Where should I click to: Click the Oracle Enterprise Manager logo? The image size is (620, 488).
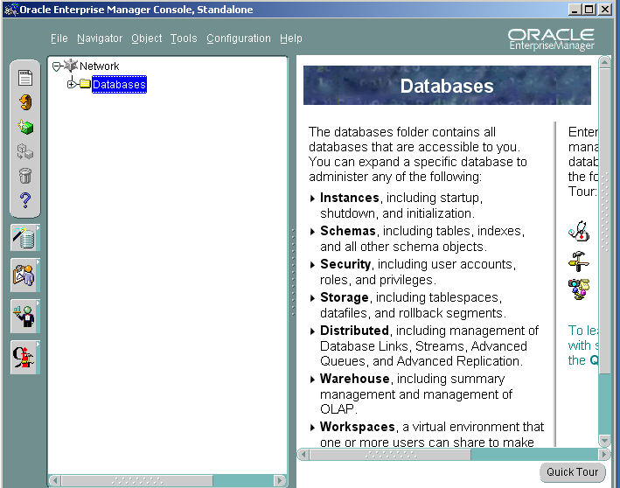[x=551, y=39]
